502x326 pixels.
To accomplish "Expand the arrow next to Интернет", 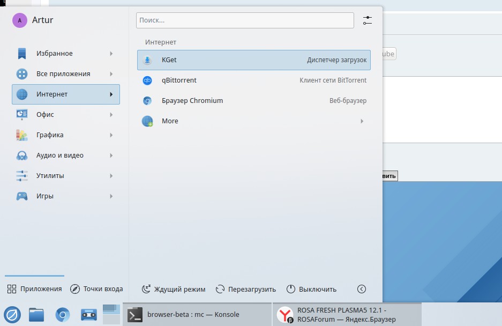I will pyautogui.click(x=111, y=94).
